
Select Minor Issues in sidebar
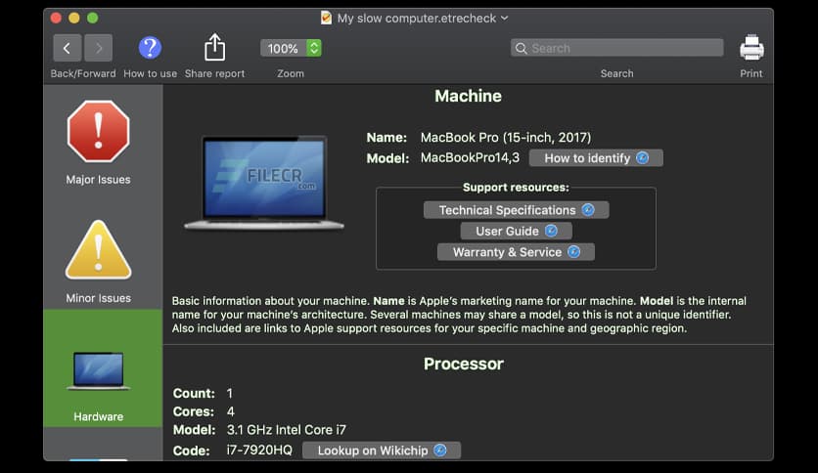coord(98,262)
